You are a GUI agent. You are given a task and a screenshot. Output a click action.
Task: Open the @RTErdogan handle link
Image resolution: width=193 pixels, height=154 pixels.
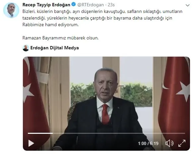91,5
